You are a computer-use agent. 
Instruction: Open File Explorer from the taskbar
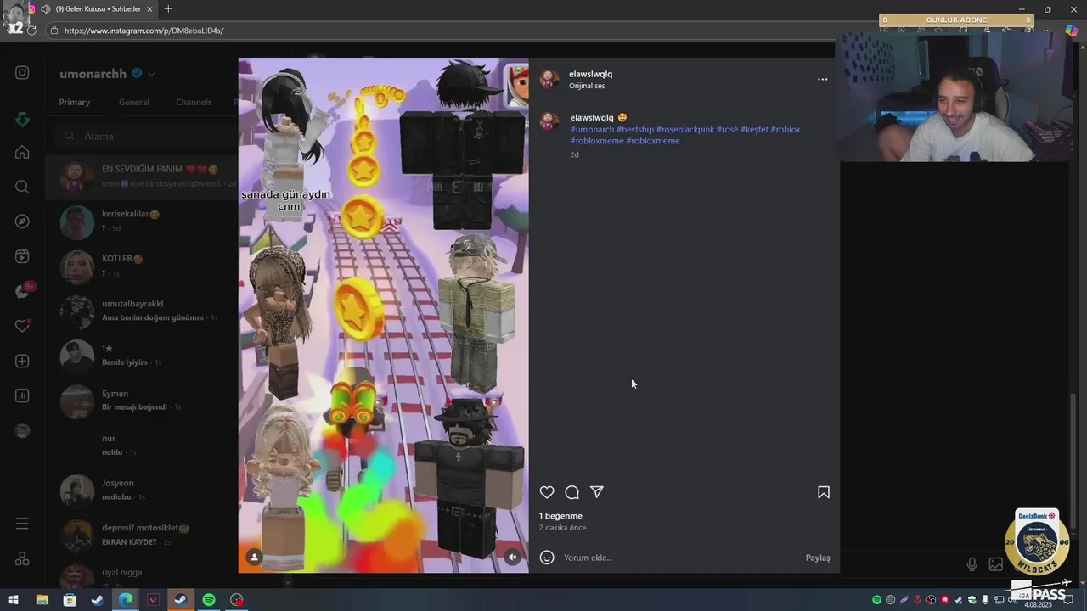coord(42,600)
